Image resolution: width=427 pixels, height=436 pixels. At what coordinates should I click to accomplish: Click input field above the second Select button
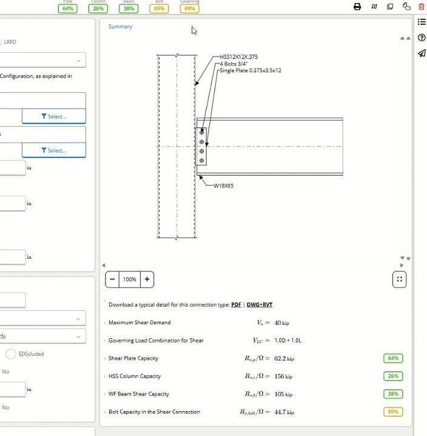click(x=43, y=135)
